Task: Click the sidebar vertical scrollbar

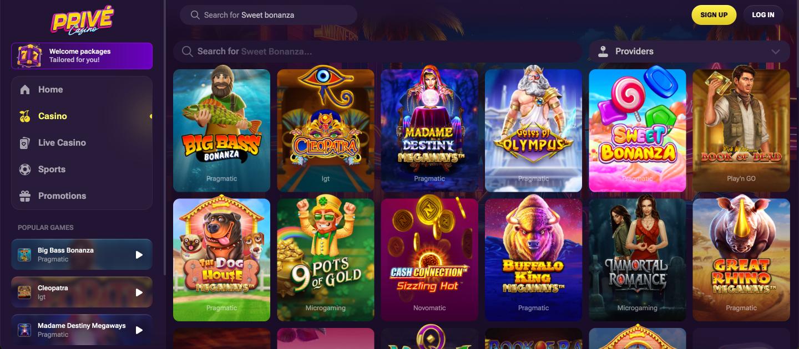Action: coord(165,137)
